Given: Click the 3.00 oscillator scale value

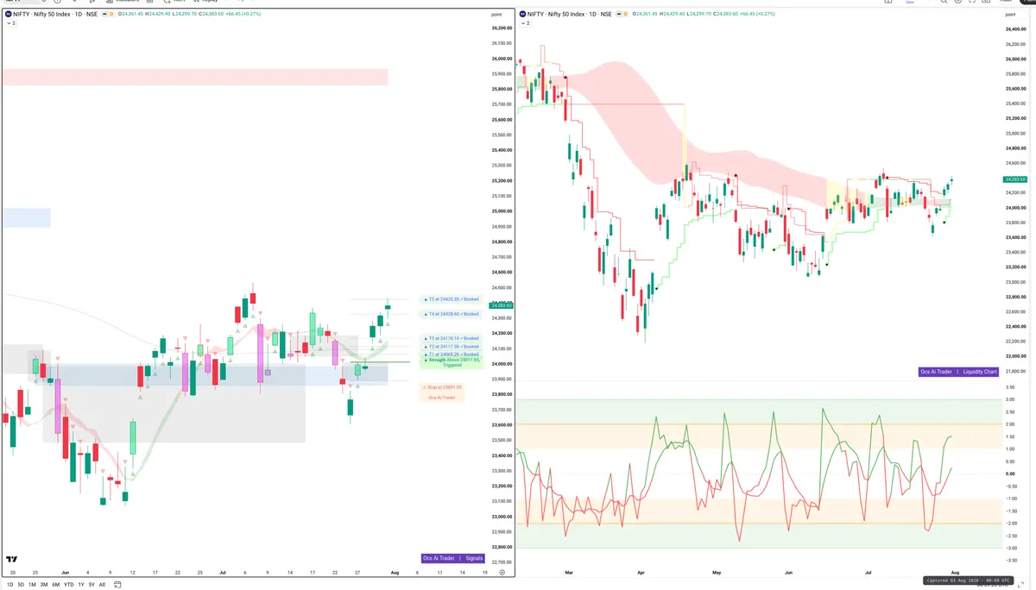Looking at the screenshot, I should click(x=1010, y=399).
